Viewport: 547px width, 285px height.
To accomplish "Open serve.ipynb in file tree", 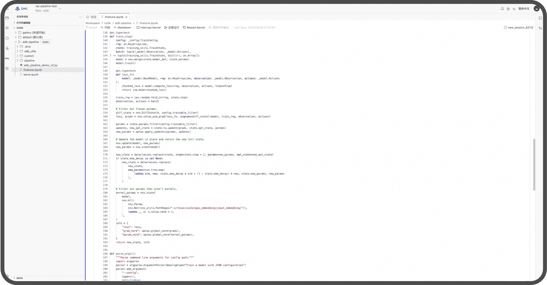I will coord(31,75).
